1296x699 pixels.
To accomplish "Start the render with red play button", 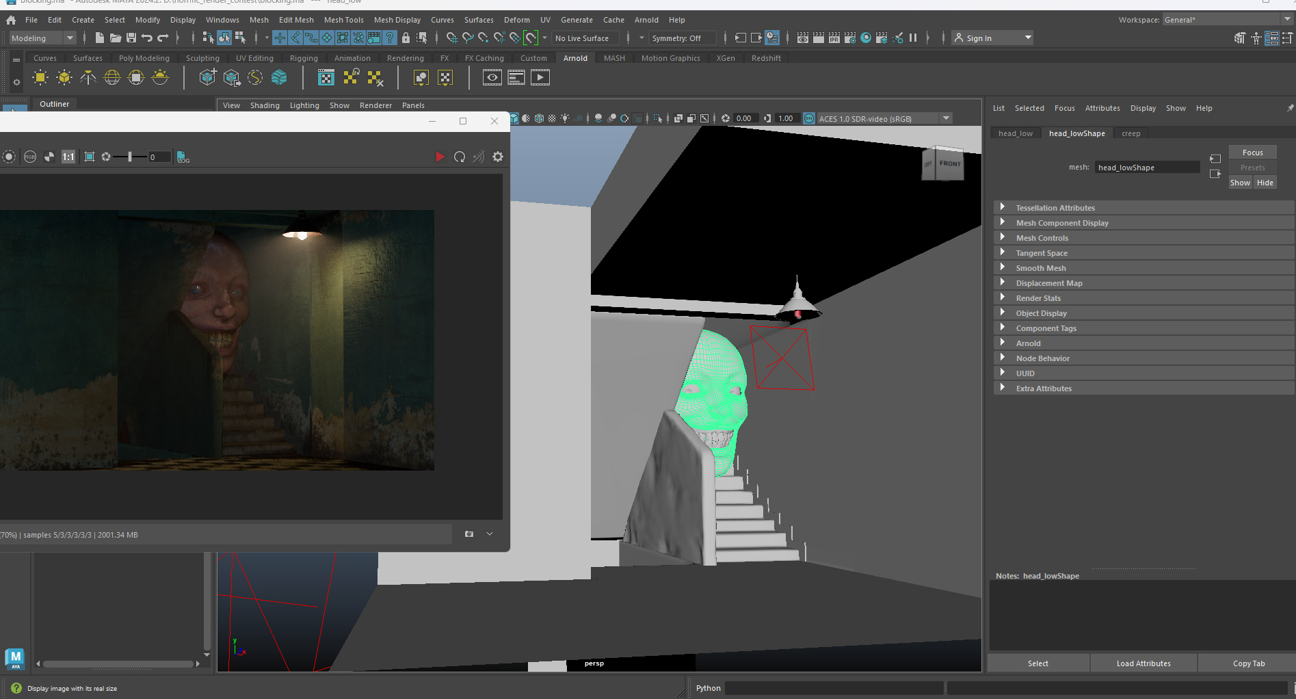I will click(x=440, y=157).
